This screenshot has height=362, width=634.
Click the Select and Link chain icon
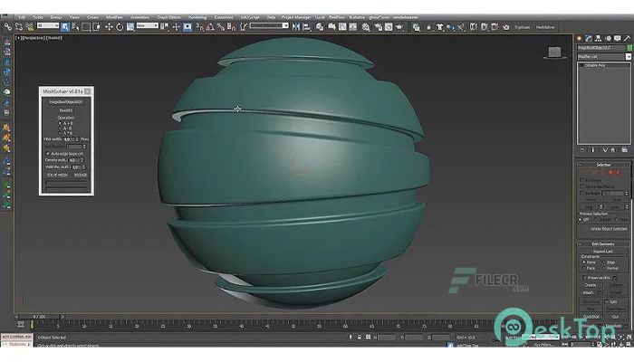(x=7, y=27)
